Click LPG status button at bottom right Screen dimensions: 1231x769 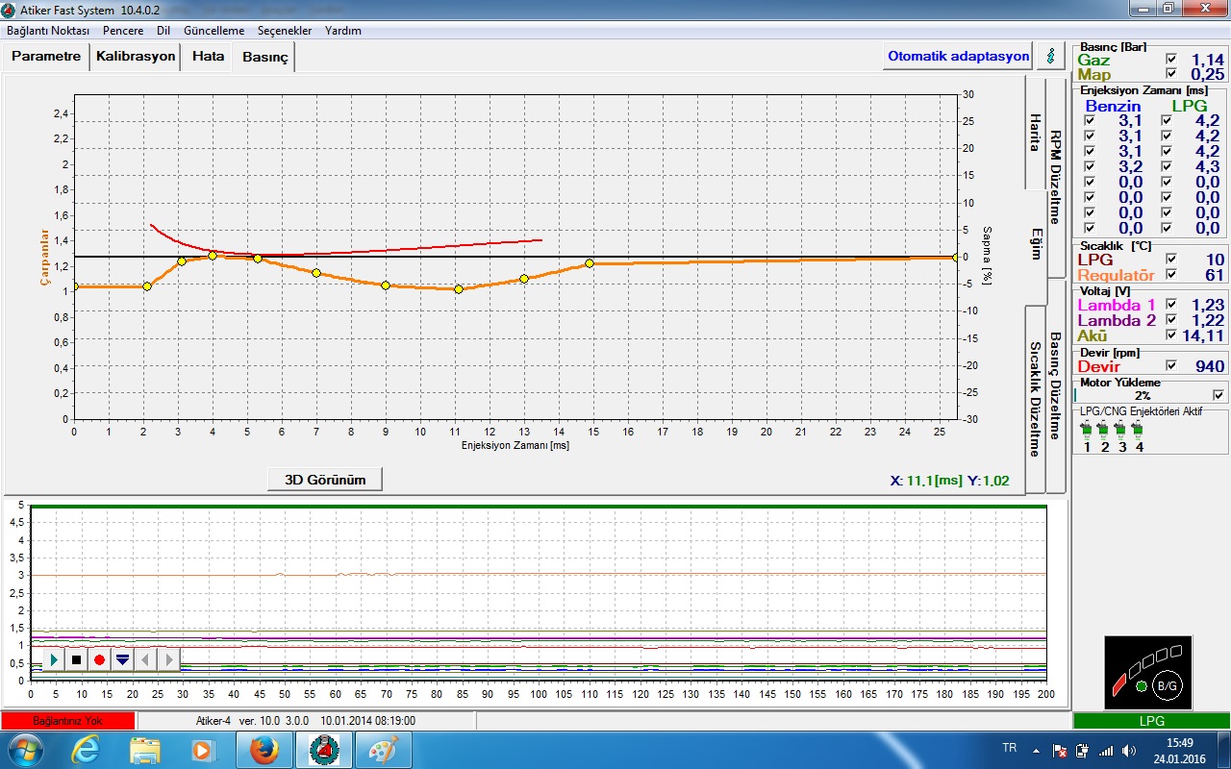[1151, 721]
